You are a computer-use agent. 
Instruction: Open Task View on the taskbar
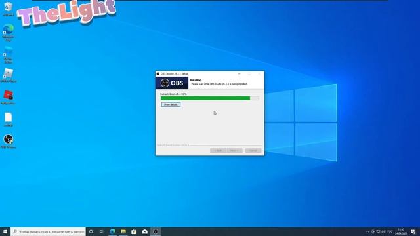coord(102,231)
